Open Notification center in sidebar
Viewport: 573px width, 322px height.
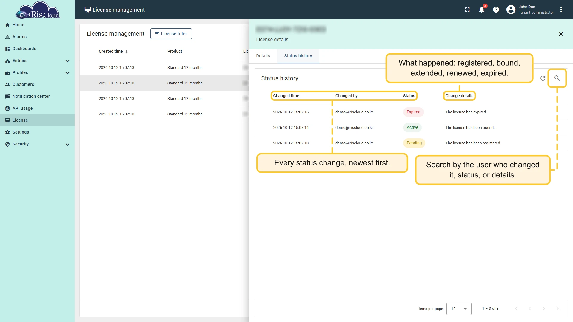pyautogui.click(x=37, y=96)
